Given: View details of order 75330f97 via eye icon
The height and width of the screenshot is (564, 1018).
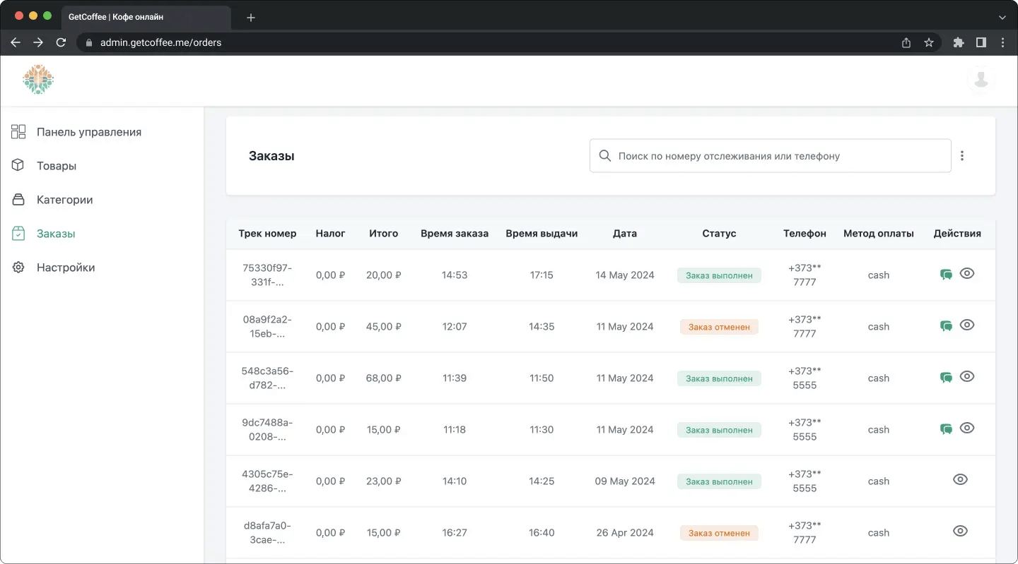Looking at the screenshot, I should pyautogui.click(x=967, y=274).
